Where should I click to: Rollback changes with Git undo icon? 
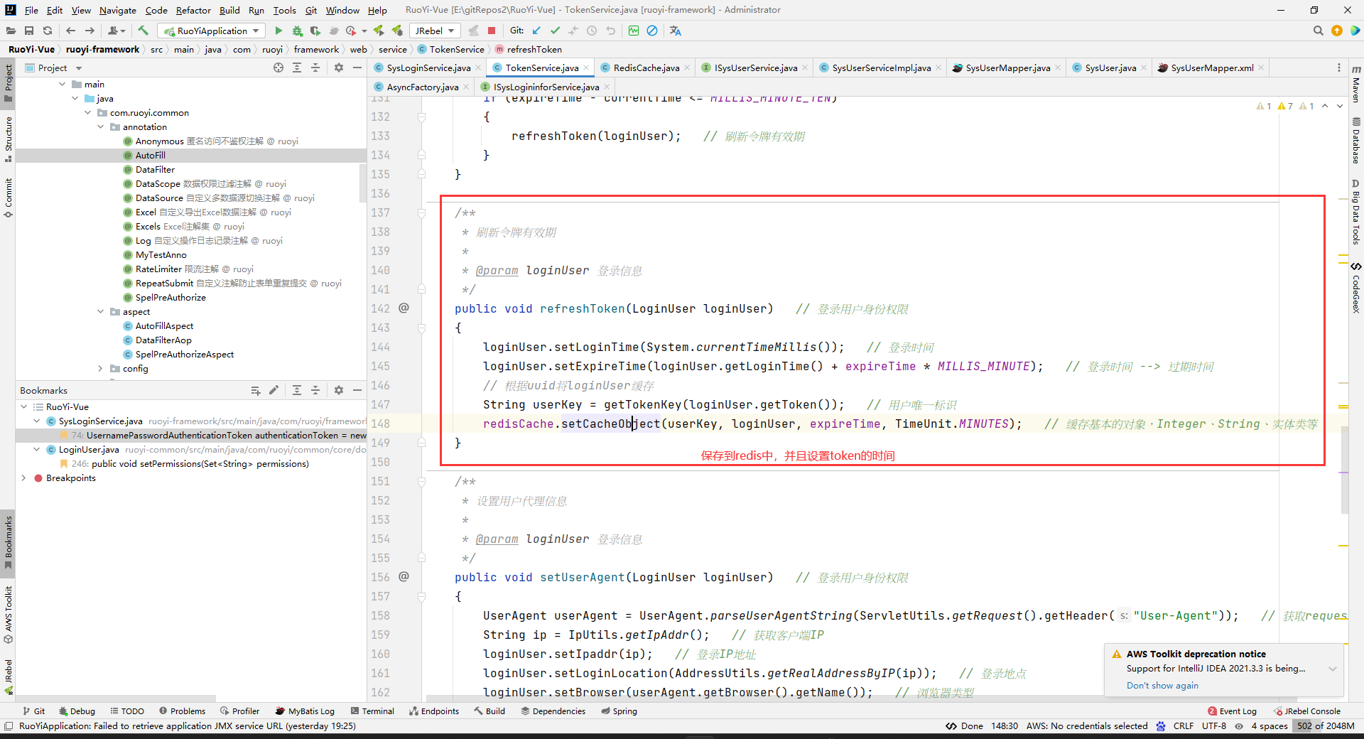(610, 31)
